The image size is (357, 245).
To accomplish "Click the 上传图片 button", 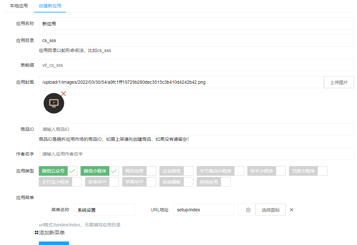I will [339, 82].
